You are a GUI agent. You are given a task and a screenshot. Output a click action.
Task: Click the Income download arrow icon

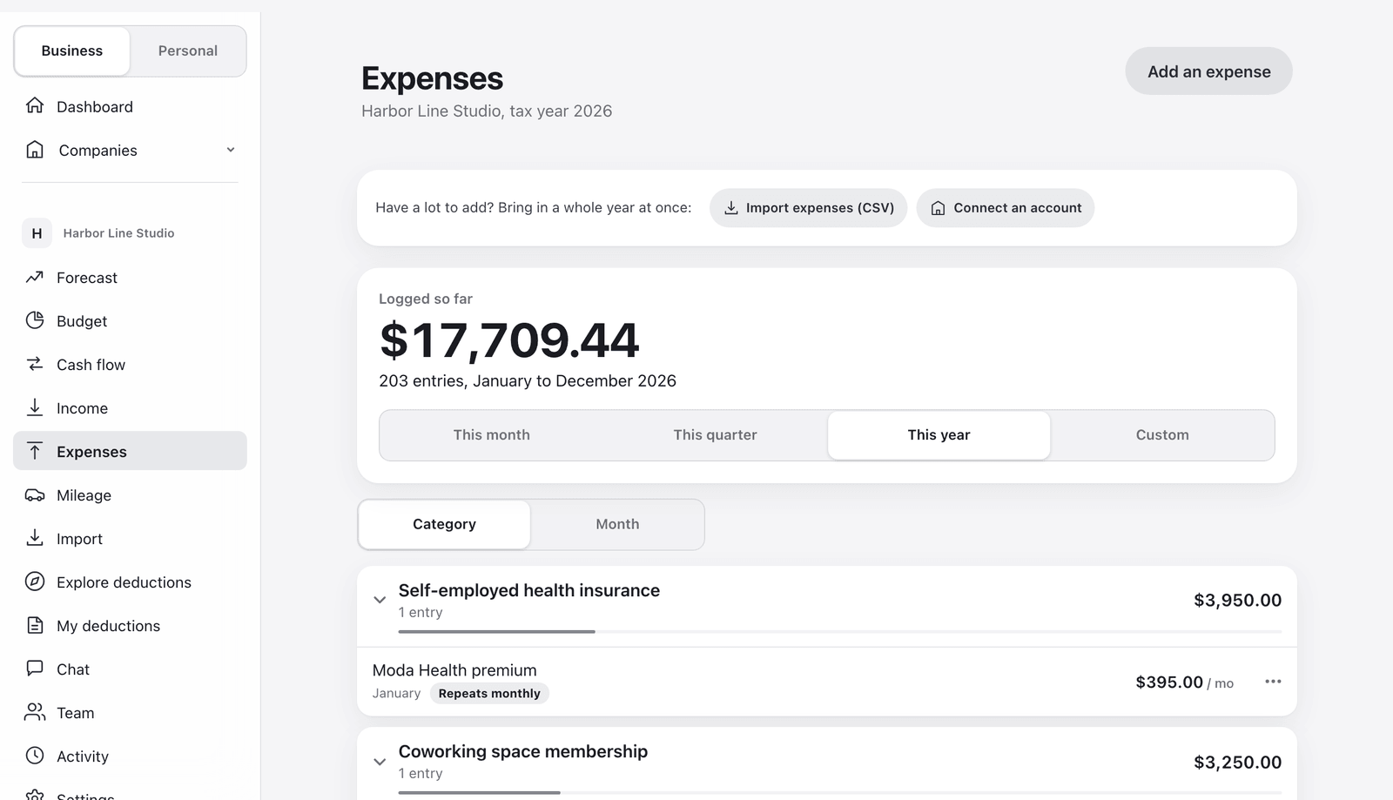[35, 407]
